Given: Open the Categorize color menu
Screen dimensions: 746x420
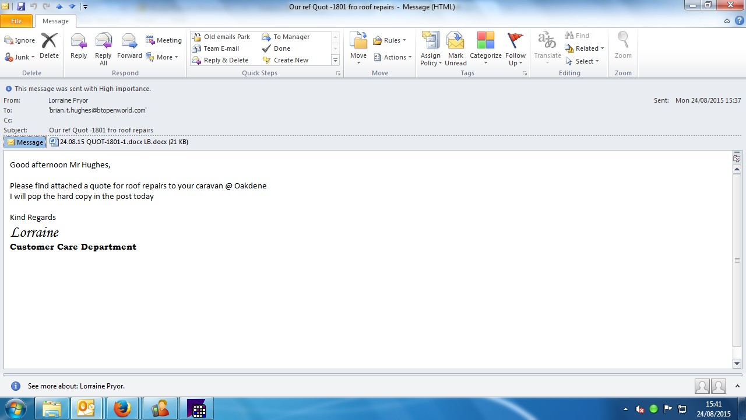Looking at the screenshot, I should point(485,48).
